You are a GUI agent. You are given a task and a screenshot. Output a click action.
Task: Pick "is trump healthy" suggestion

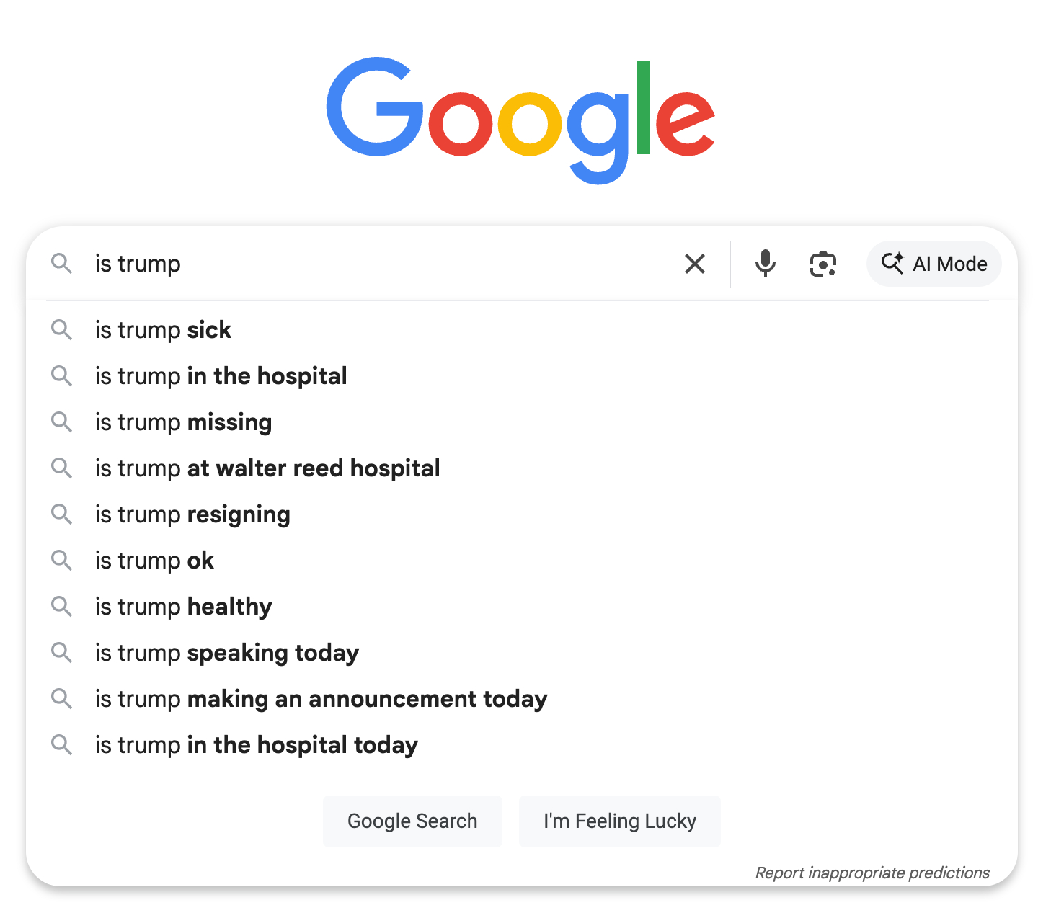[184, 607]
